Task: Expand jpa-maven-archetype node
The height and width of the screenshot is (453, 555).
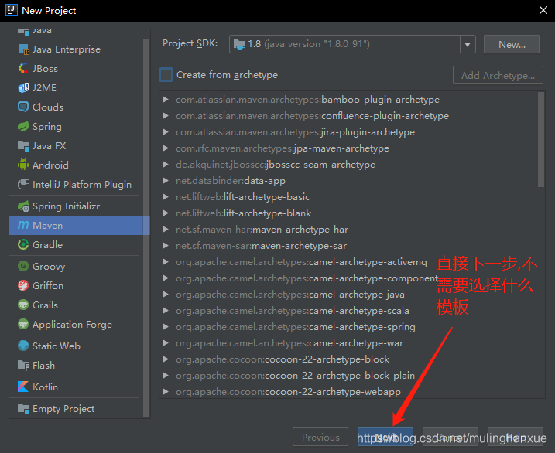Action: click(166, 148)
